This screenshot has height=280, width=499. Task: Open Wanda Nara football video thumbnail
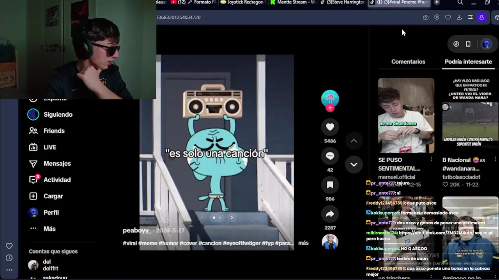point(471,115)
